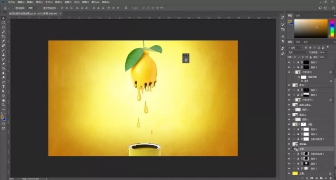Select the 曲线 3 layer mask thumbnail

tap(306, 164)
